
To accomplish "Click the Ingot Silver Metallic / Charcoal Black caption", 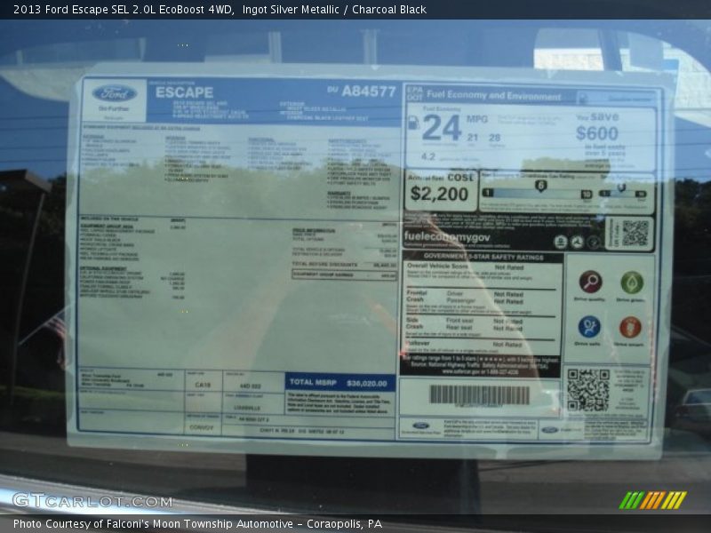I will [x=334, y=10].
